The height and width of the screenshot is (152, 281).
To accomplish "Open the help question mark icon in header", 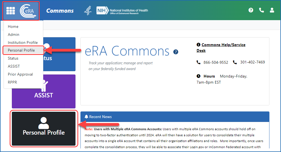I will [x=251, y=10].
